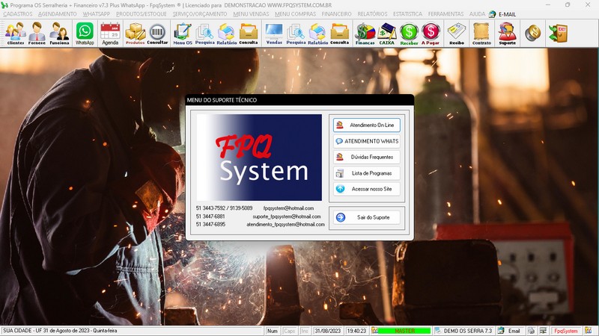
Task: Click the A Pagar red dollar icon
Action: pos(431,33)
